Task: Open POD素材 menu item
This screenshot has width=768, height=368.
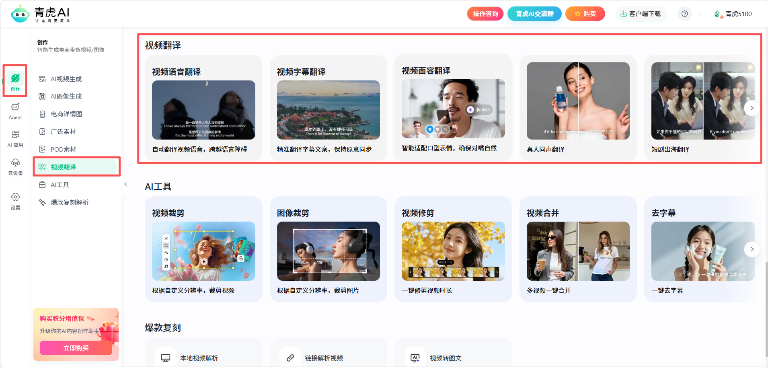Action: [76, 149]
